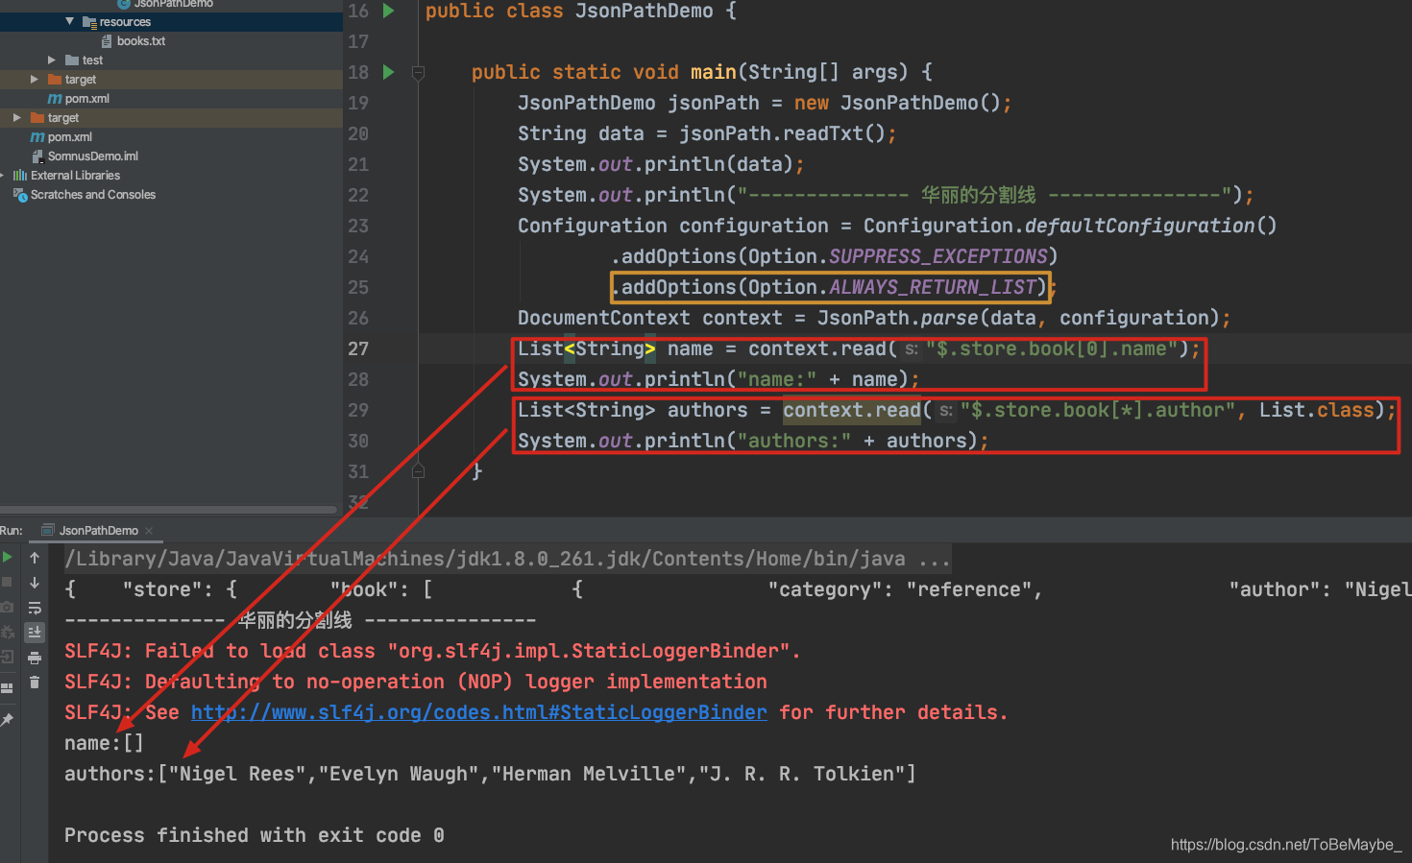Stop the running process in Run panel
This screenshot has height=863, width=1412.
[7, 582]
